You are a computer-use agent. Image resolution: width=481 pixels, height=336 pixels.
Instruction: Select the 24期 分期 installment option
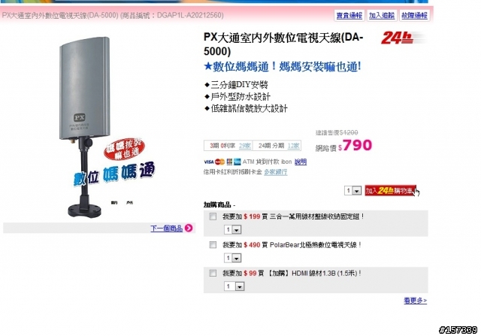[271, 146]
